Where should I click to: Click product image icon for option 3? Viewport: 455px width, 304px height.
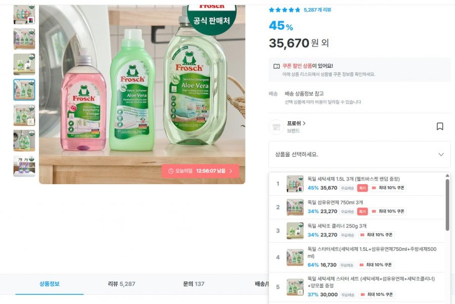(x=295, y=231)
